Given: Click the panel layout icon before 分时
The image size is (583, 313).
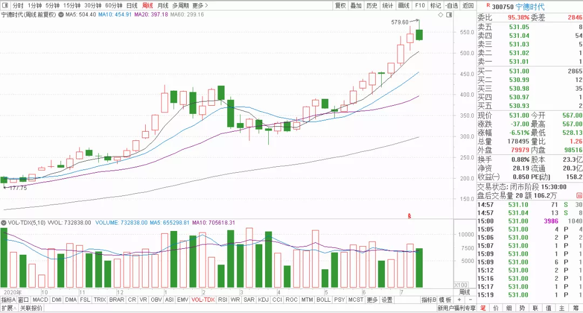Looking at the screenshot, I should click(5, 5).
